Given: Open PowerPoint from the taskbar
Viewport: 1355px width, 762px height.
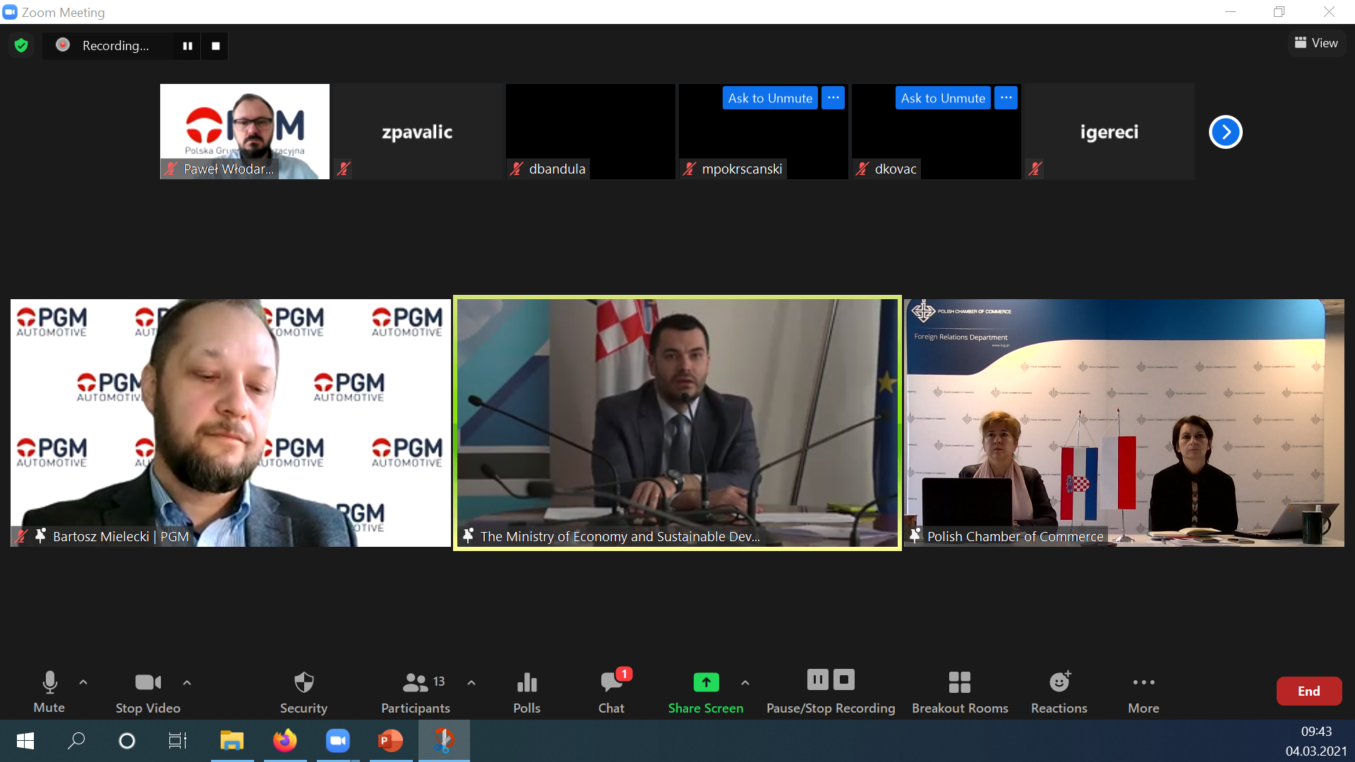Looking at the screenshot, I should coord(390,741).
